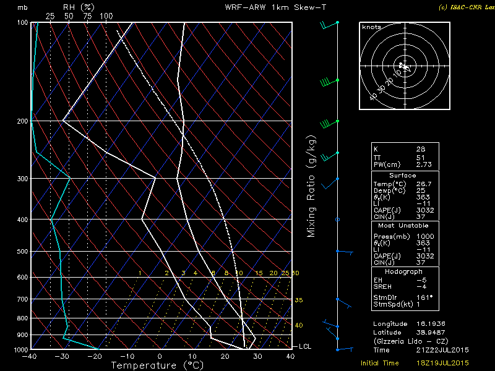Click the wind barb at 100 mb level
This screenshot has height=371, width=495.
(x=329, y=25)
